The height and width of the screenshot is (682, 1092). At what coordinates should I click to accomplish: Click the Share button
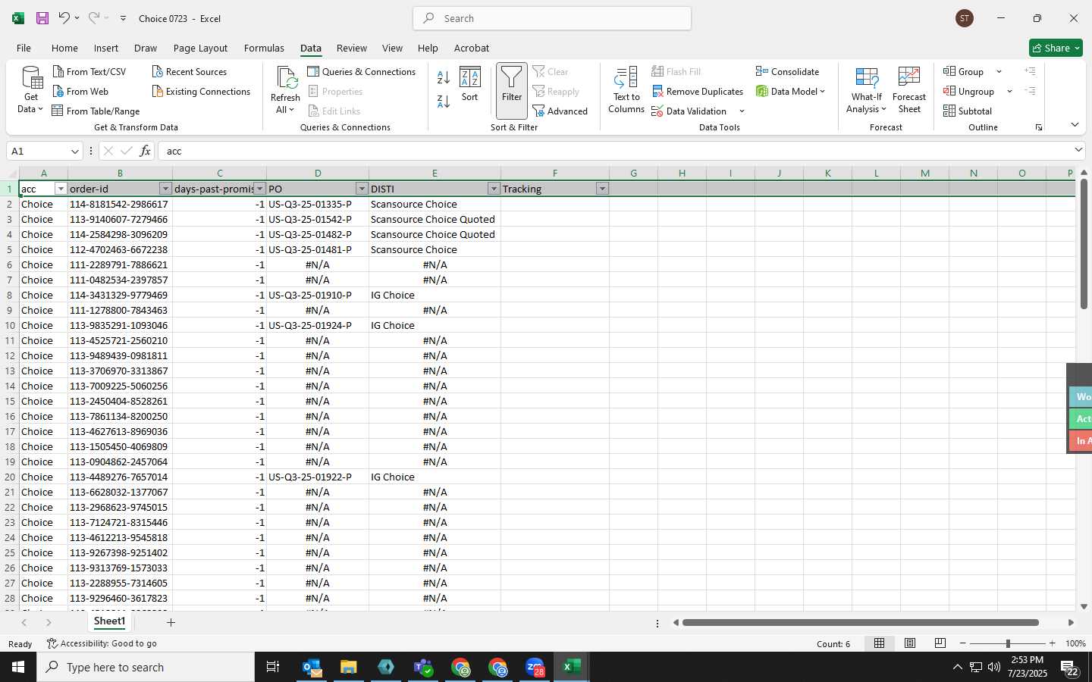pyautogui.click(x=1056, y=48)
